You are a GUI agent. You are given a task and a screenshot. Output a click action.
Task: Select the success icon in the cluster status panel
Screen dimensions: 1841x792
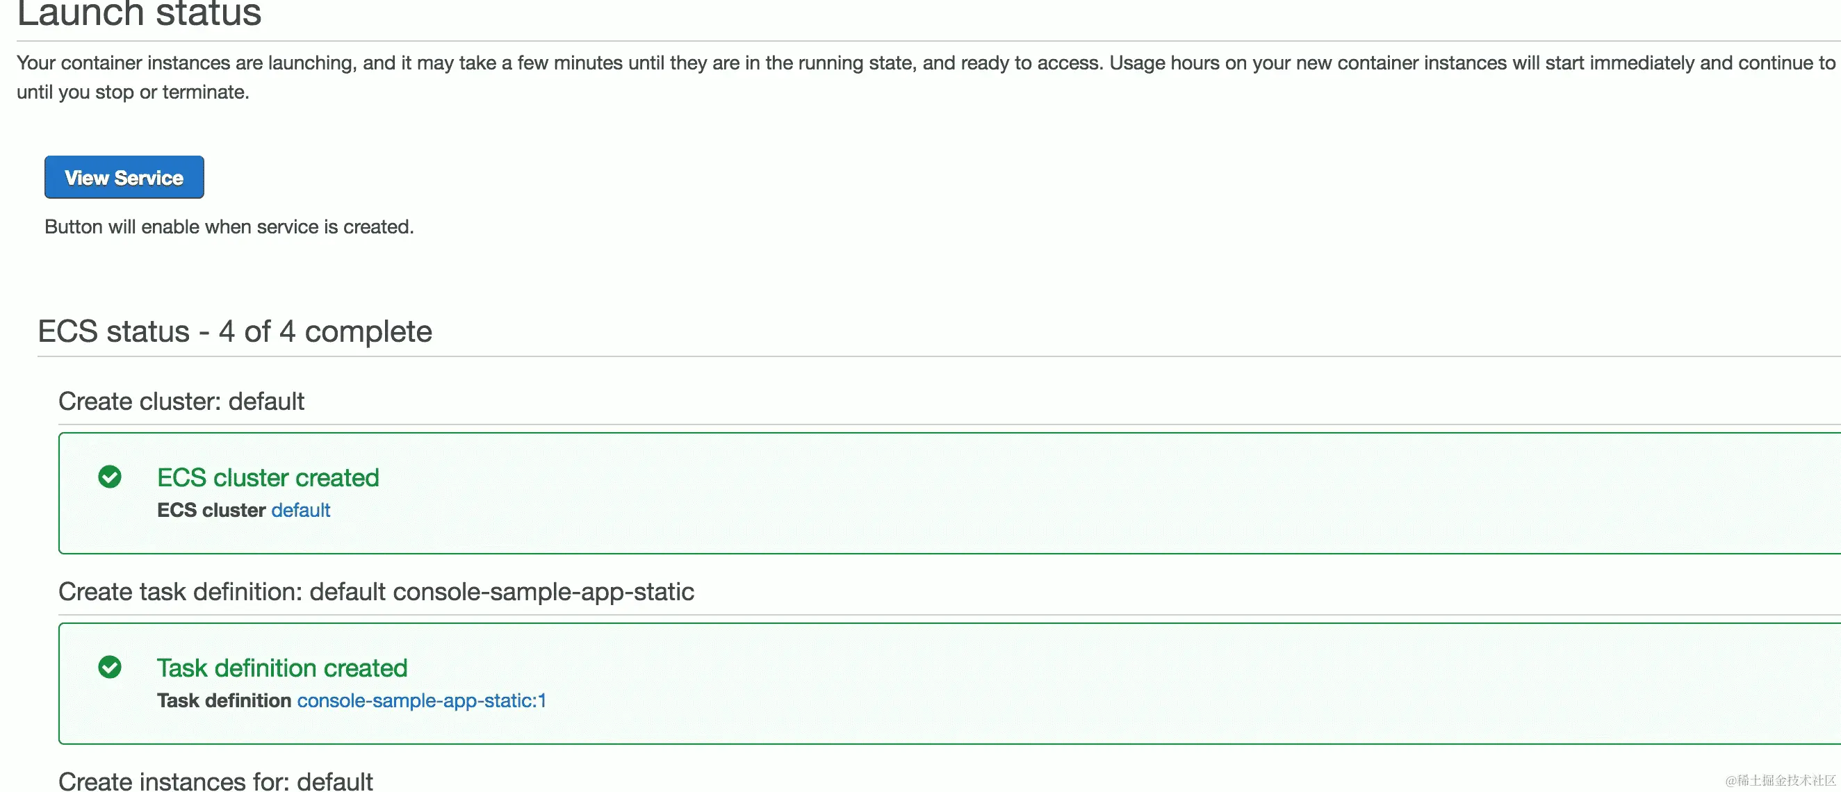110,477
